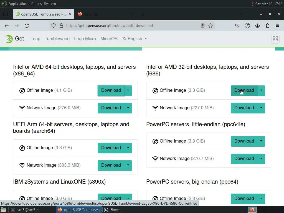Open the Applications menu

(19, 4)
